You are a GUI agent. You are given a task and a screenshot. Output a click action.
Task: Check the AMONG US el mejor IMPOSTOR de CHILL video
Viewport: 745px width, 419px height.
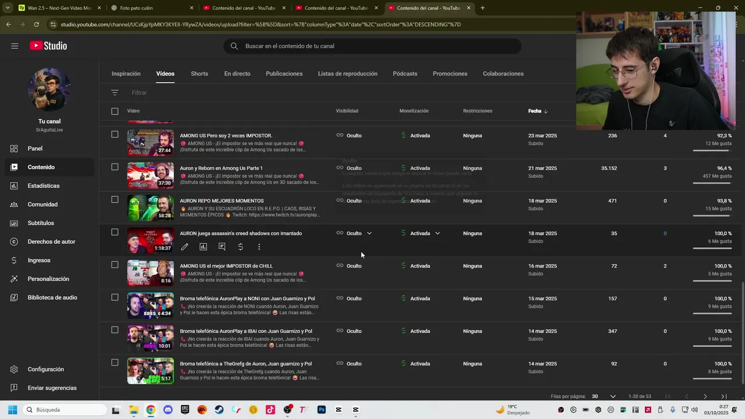click(x=115, y=265)
